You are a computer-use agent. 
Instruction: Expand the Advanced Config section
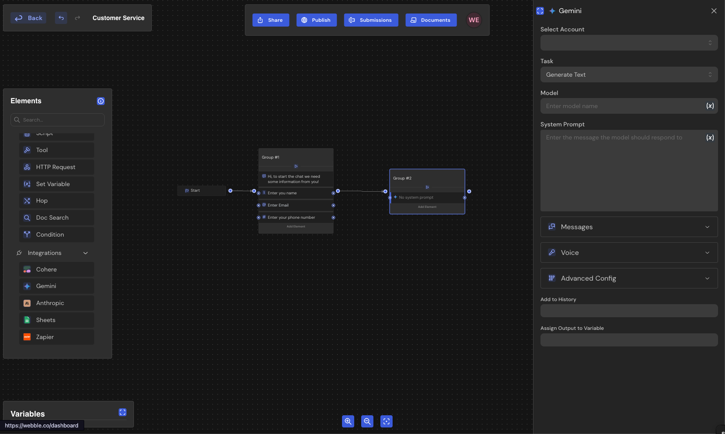click(629, 278)
